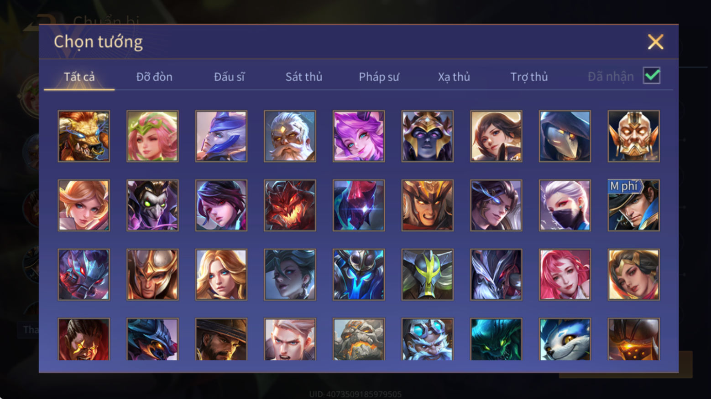
Task: Switch to the Xạ thủ tab
Action: (x=454, y=77)
